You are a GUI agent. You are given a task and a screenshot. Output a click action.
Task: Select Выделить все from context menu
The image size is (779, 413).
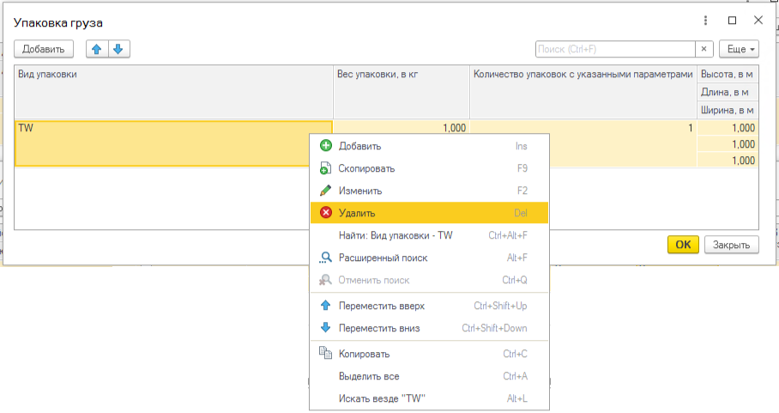(429, 376)
